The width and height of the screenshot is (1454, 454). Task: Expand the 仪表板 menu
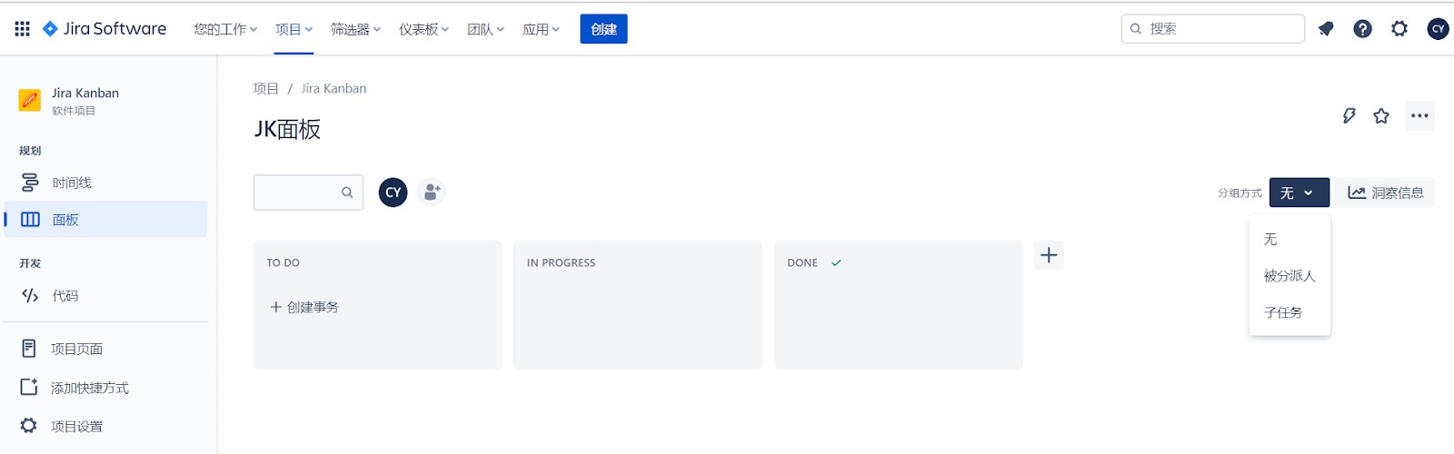(x=423, y=29)
